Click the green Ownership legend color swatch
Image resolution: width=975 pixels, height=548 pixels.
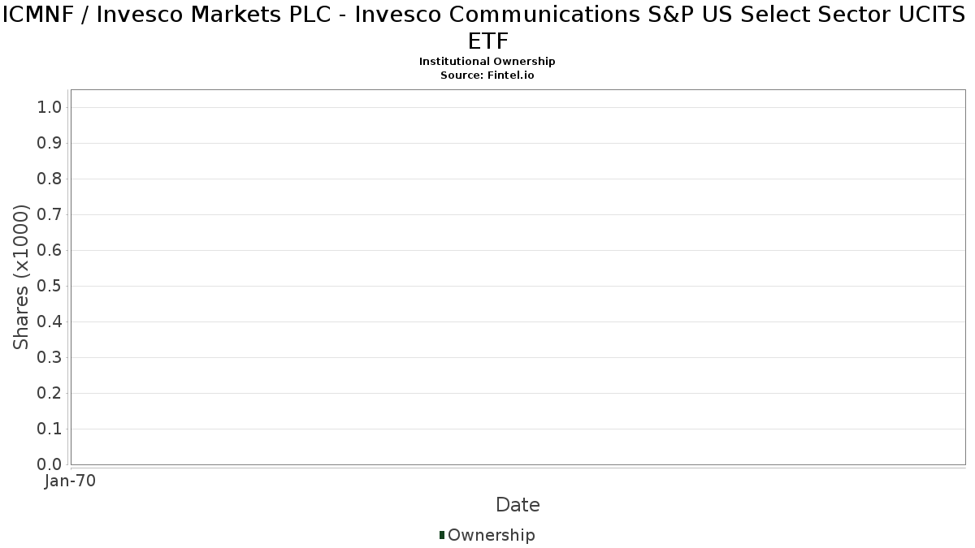pos(442,535)
